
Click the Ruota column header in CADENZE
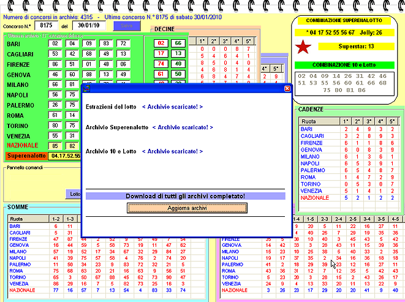point(319,121)
